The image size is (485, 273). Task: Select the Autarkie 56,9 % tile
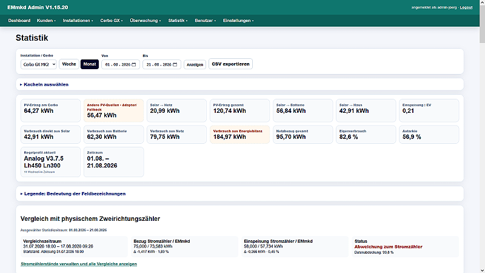click(429, 134)
